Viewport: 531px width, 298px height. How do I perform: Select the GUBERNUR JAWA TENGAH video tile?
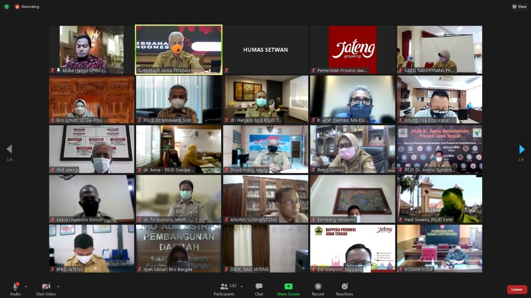pyautogui.click(x=178, y=49)
